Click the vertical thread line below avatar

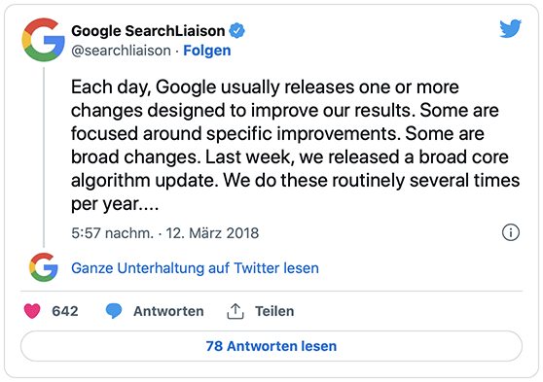[44, 157]
